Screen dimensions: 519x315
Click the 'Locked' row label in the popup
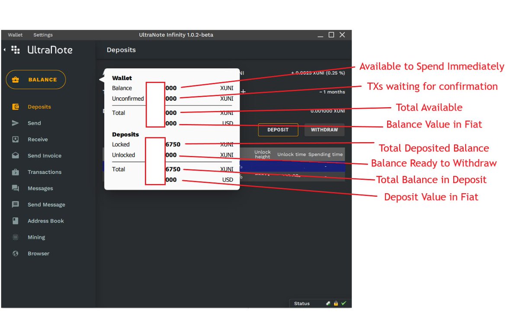121,144
